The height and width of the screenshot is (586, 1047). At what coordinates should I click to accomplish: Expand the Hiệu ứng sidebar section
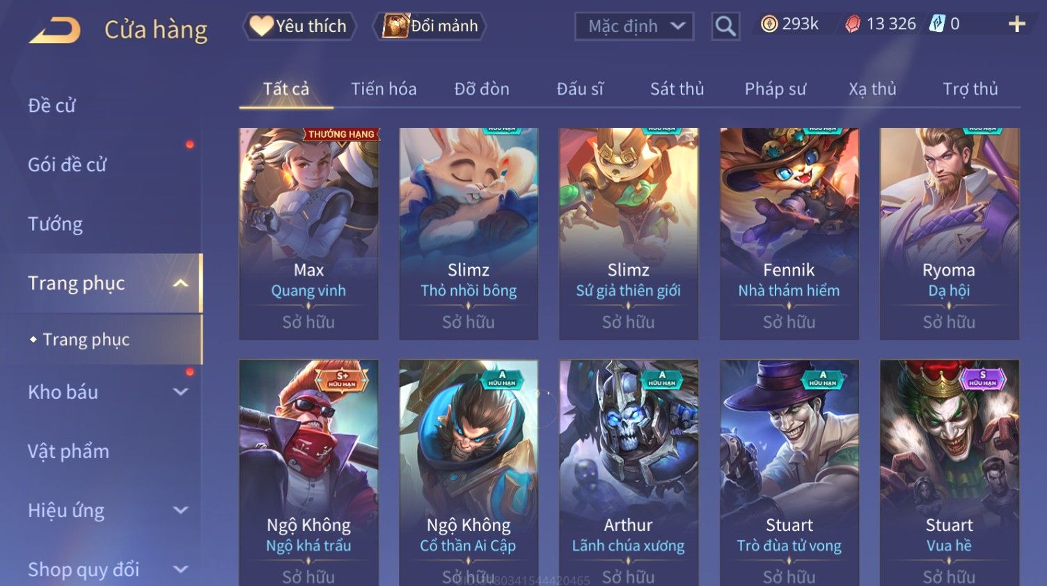tap(181, 510)
